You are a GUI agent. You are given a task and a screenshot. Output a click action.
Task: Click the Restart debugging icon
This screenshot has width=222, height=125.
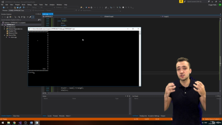pyautogui.click(x=92, y=8)
